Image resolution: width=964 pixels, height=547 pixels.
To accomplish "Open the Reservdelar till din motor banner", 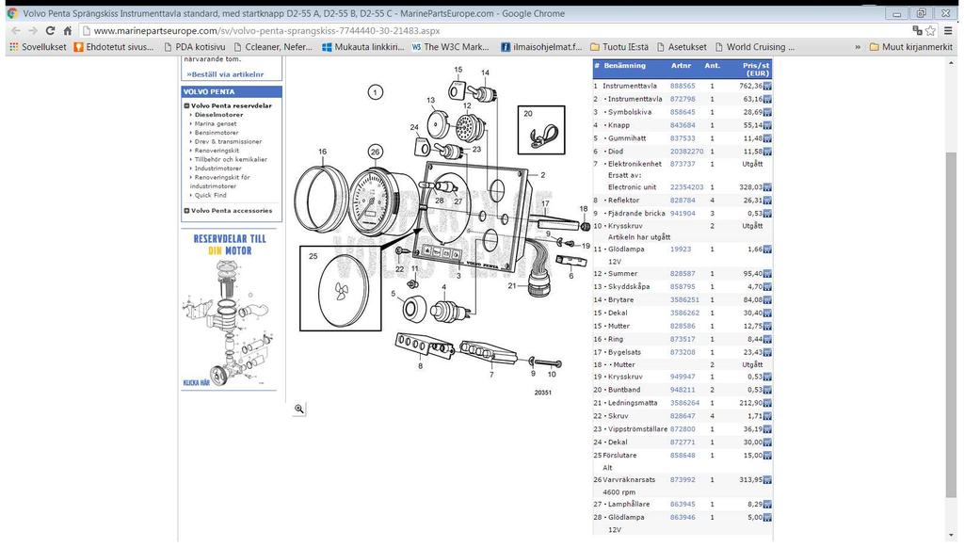I will pyautogui.click(x=230, y=310).
